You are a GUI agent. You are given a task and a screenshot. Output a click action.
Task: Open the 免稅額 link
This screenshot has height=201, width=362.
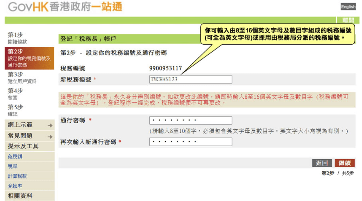coord(15,157)
